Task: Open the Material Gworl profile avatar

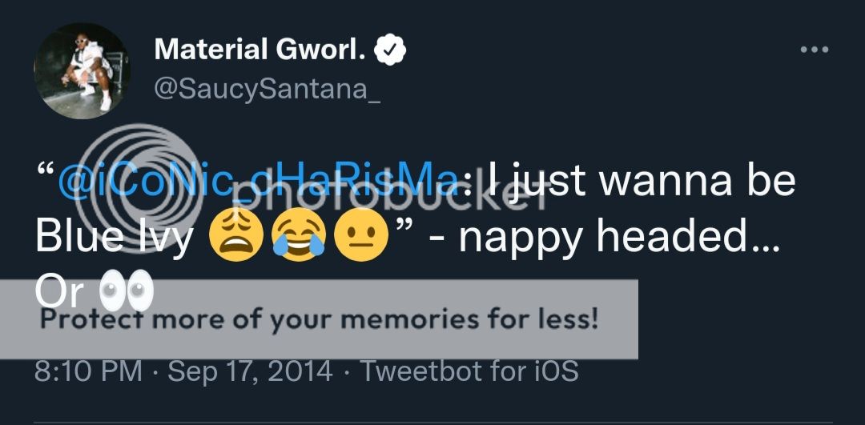Action: pyautogui.click(x=82, y=71)
